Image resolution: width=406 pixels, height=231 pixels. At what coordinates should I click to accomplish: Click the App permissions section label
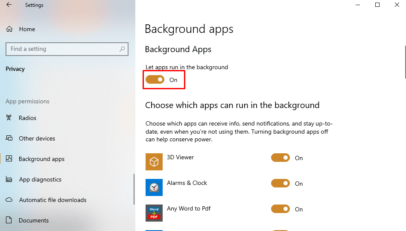click(27, 101)
